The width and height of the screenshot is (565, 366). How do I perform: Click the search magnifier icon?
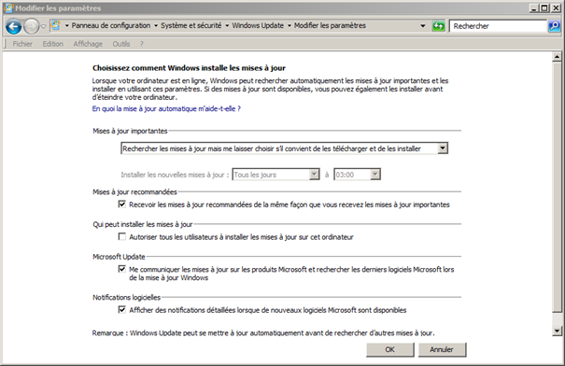554,26
